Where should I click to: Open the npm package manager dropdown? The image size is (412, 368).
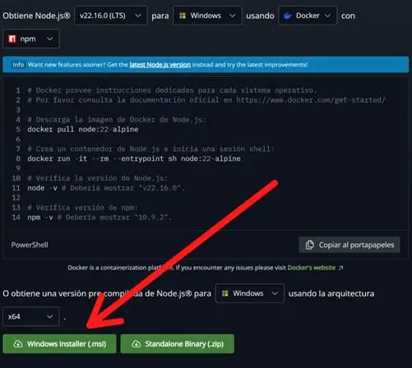31,39
